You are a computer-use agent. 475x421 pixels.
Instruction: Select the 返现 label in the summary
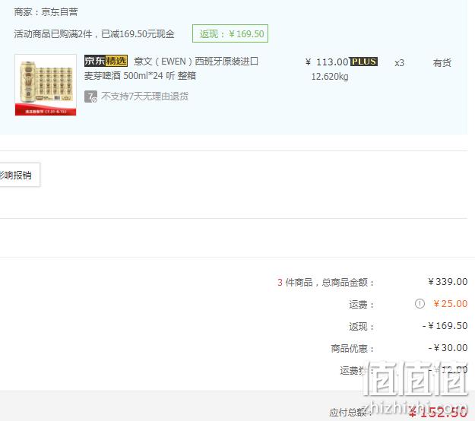pos(362,327)
